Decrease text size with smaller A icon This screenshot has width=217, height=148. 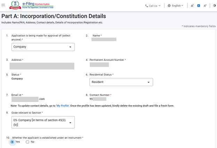pyautogui.click(x=192, y=6)
